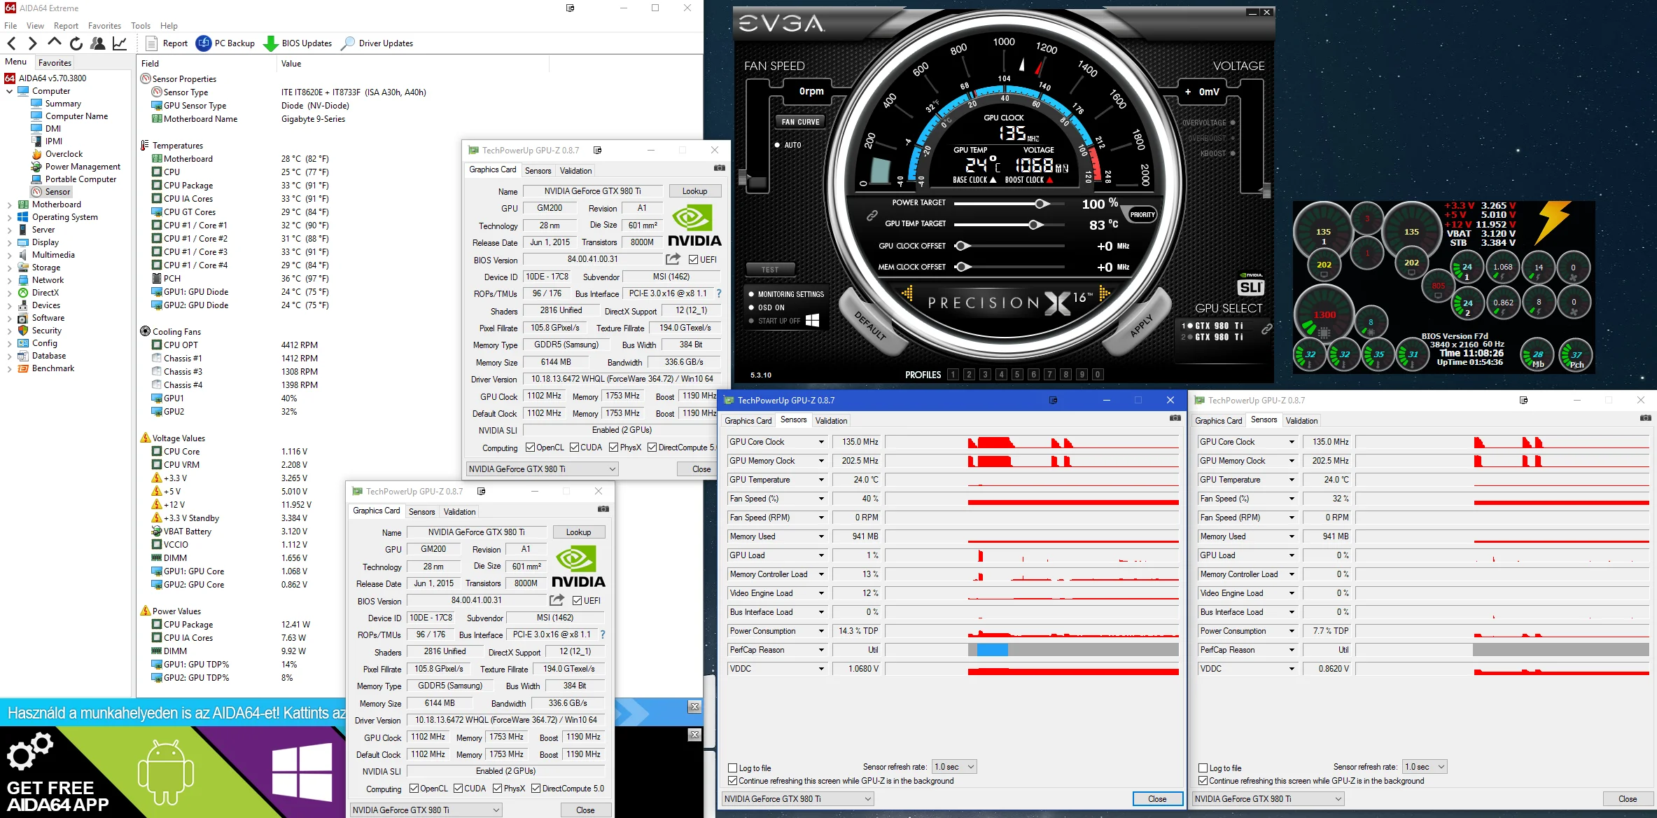Click the chain link icon near Power Target
The image size is (1657, 818).
(872, 216)
